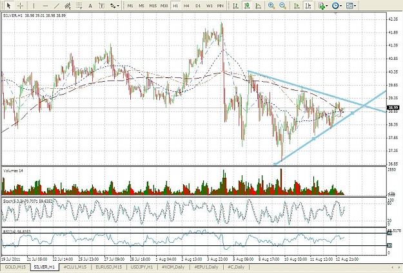The height and width of the screenshot is (273, 403).
Task: Open the arrows and shapes dropdown
Action: (x=115, y=6)
